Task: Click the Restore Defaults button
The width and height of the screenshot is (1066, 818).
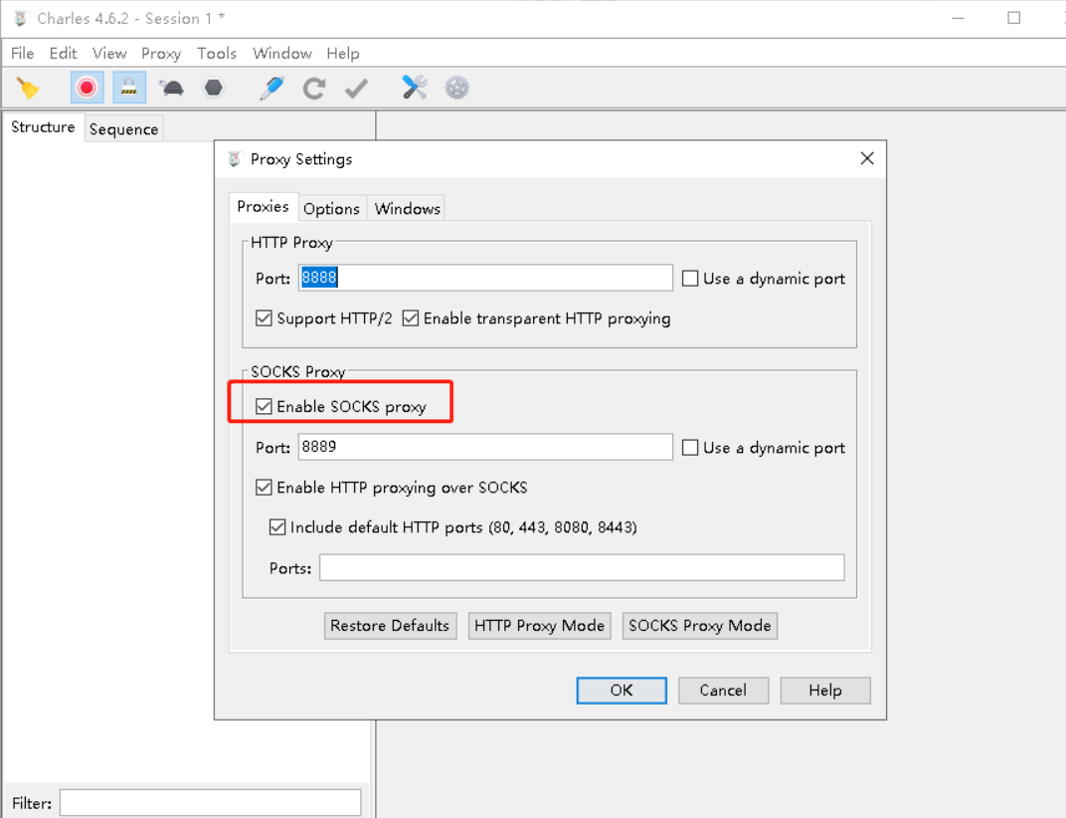Action: pyautogui.click(x=390, y=625)
